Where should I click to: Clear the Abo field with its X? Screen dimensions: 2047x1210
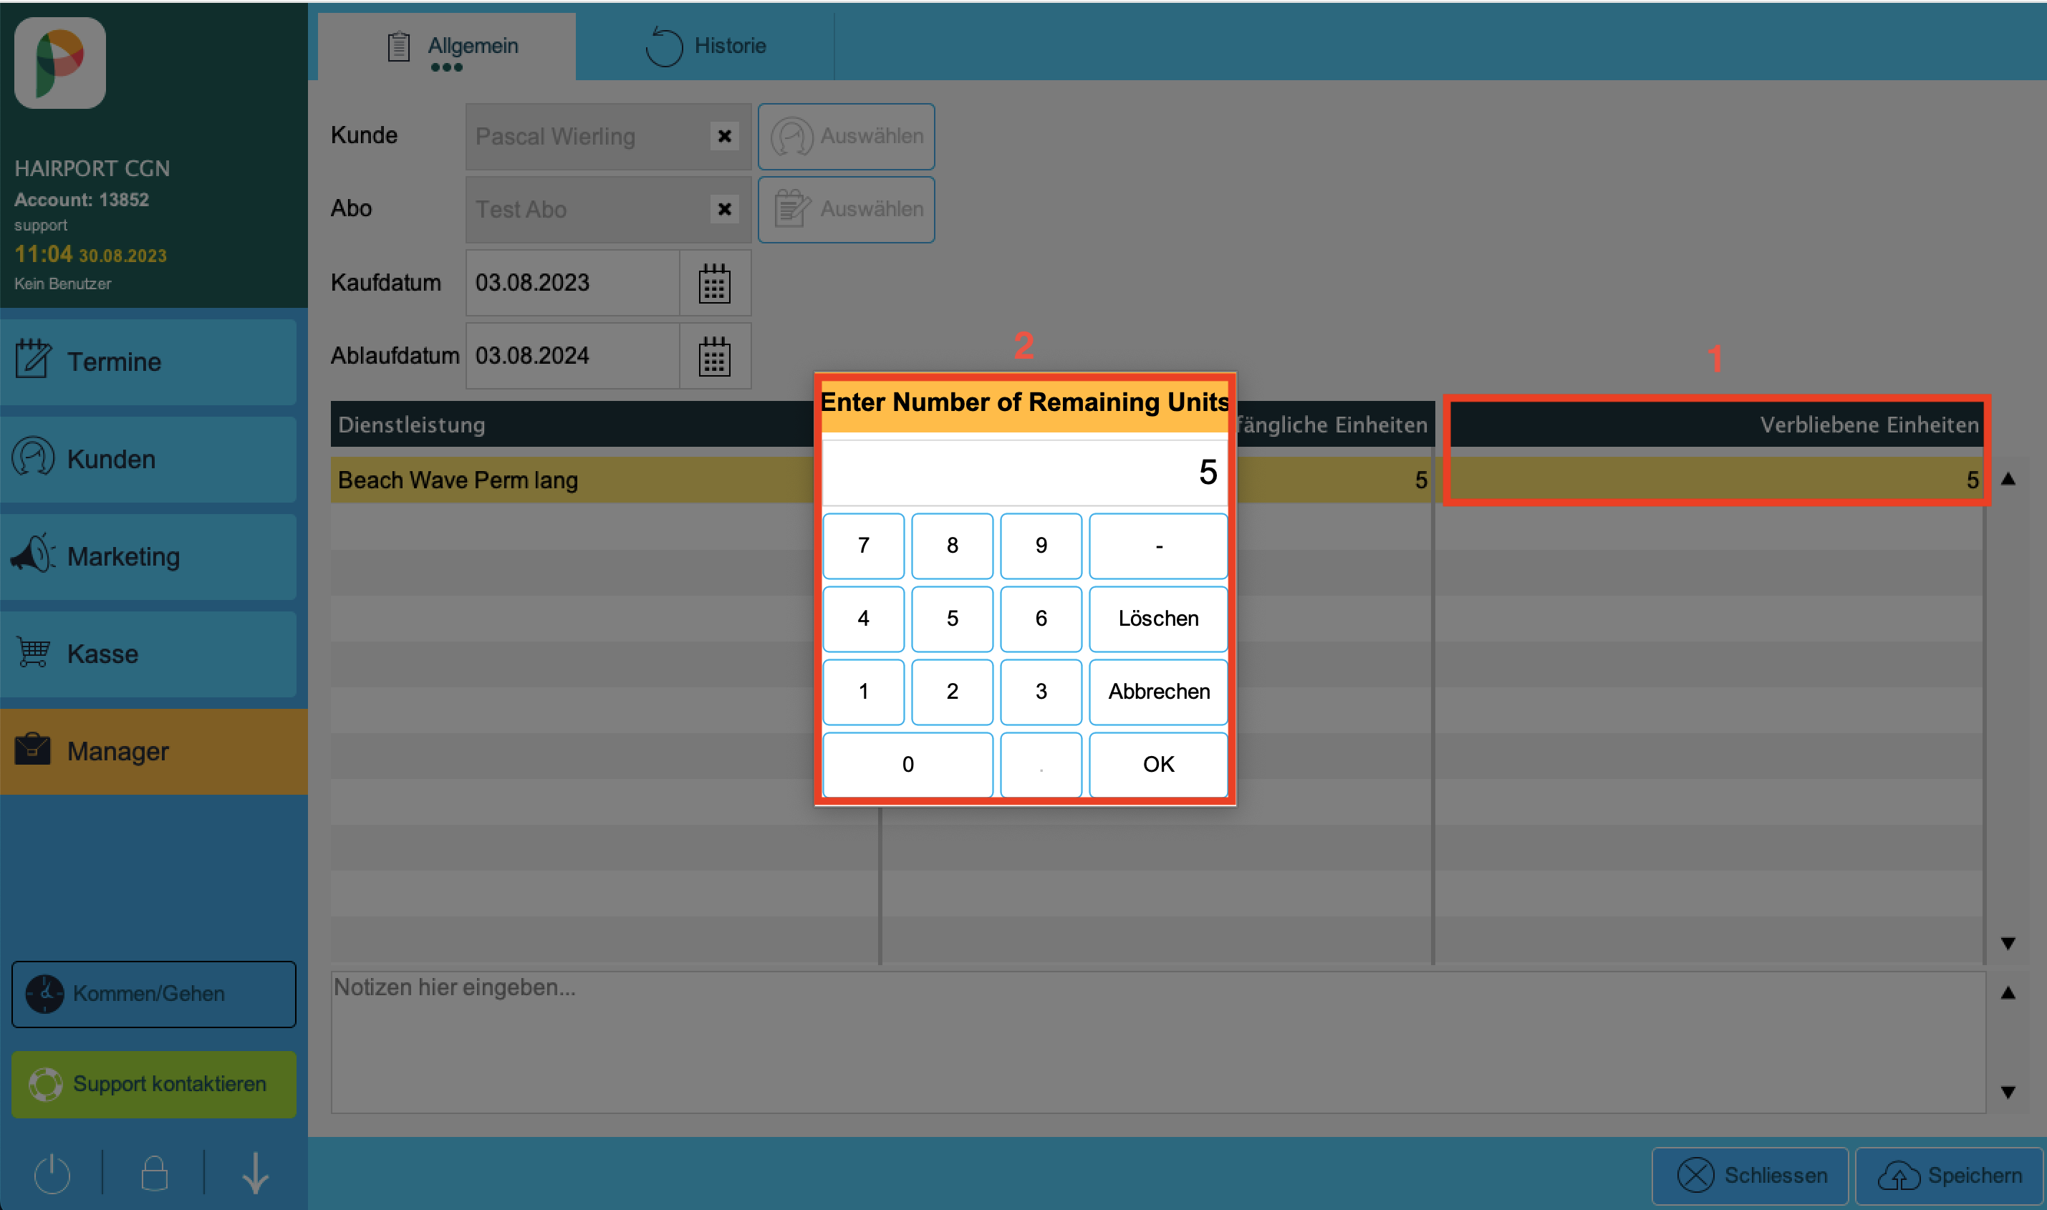[724, 210]
